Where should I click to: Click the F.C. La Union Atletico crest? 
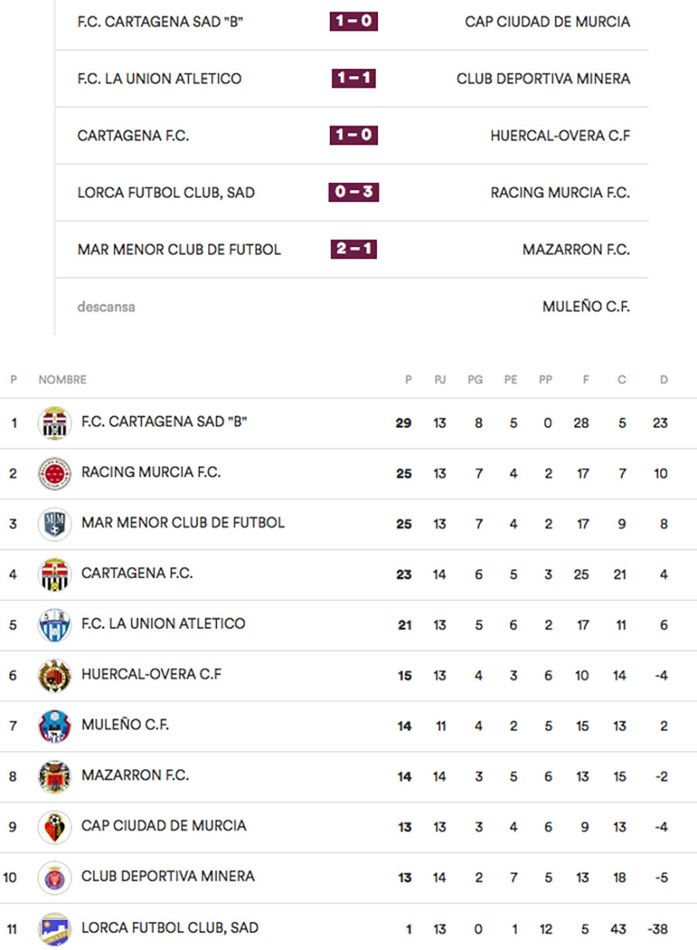pos(55,625)
